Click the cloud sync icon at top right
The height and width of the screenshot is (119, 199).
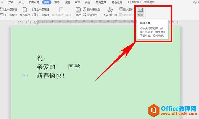(195, 2)
